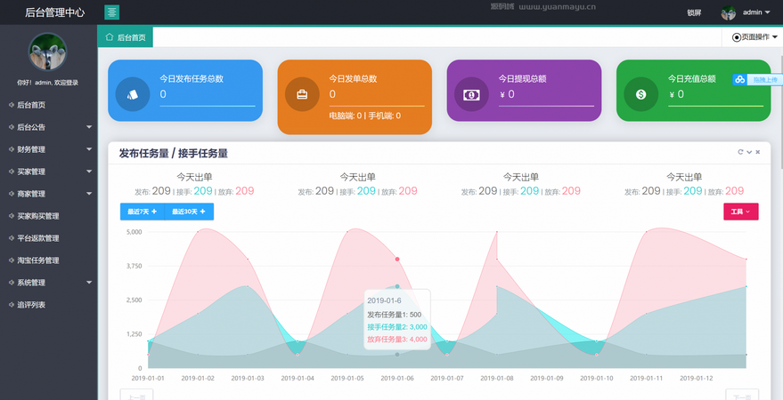This screenshot has height=400, width=783.
Task: Click 电脑端: 0 | 手机端: 0 text
Action: [364, 116]
